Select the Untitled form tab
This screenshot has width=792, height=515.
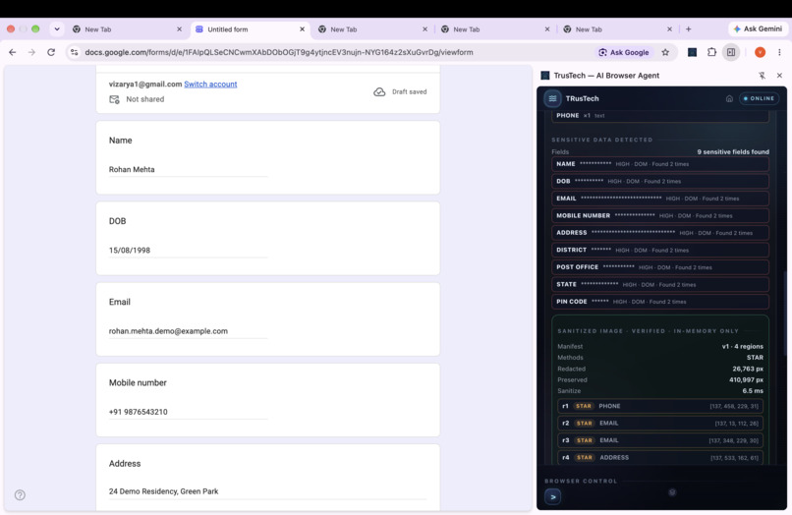point(250,29)
